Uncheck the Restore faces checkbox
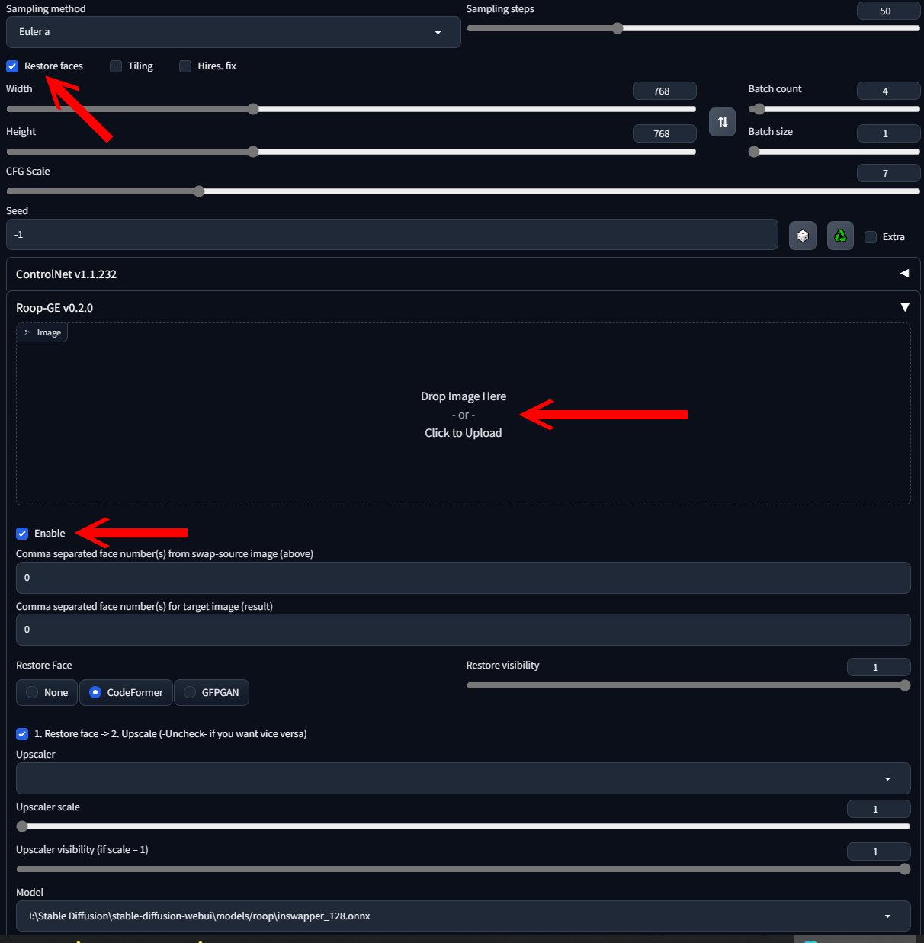This screenshot has width=924, height=943. 12,66
